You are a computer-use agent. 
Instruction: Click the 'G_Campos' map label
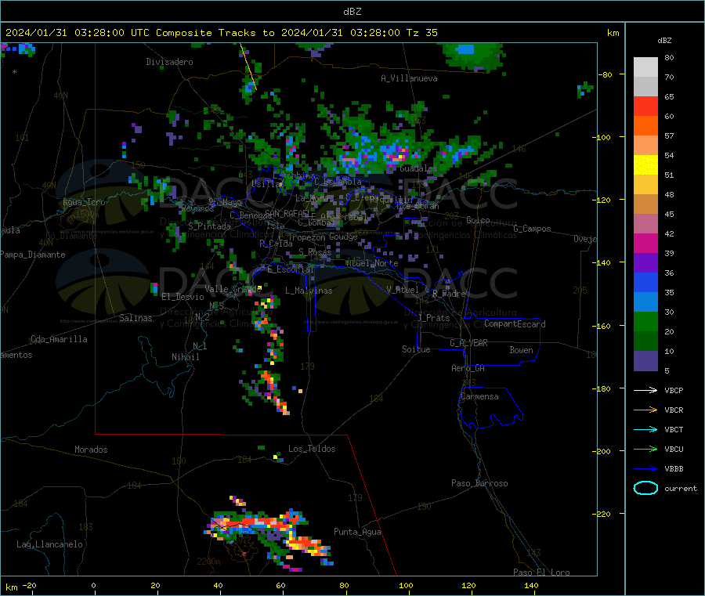point(532,229)
